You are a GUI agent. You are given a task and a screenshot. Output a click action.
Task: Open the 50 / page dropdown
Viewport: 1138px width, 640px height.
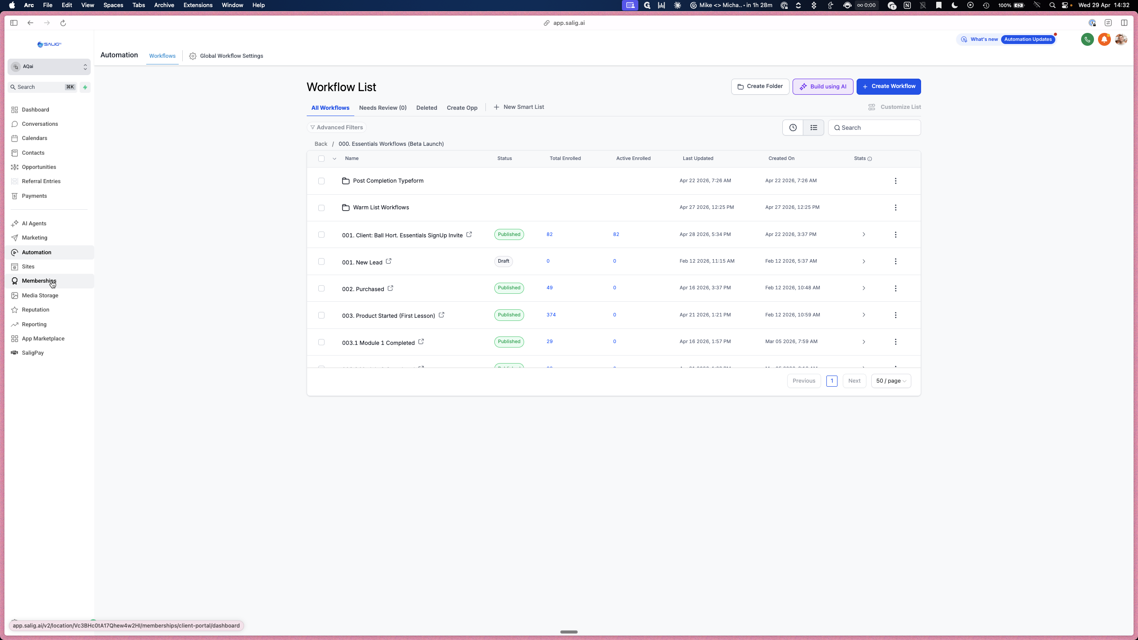click(x=891, y=381)
